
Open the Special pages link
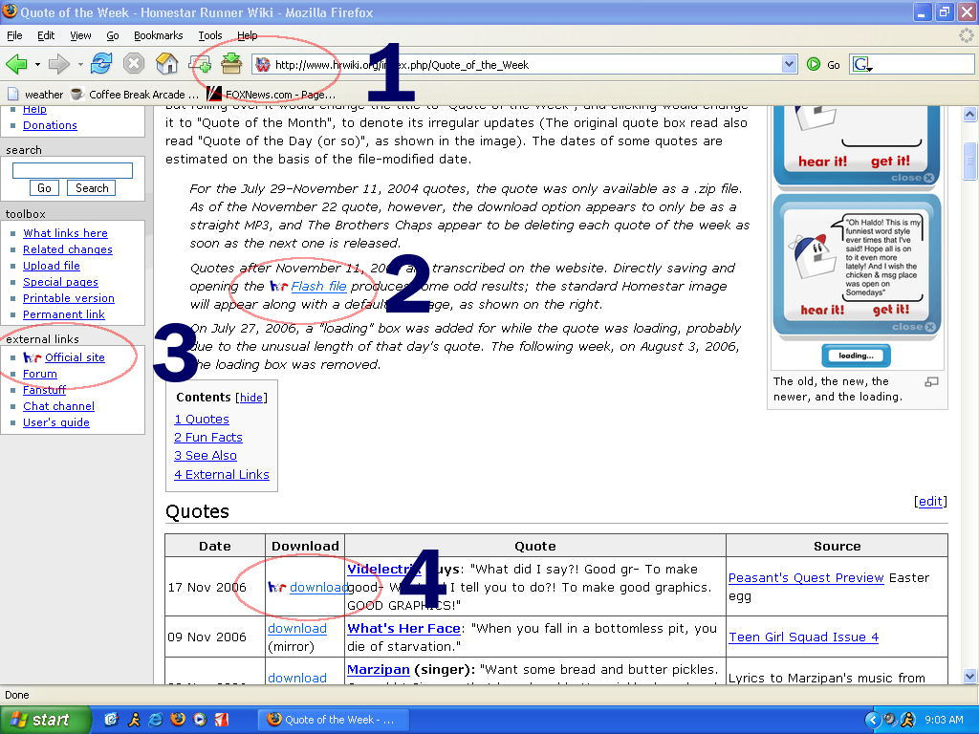tap(60, 282)
